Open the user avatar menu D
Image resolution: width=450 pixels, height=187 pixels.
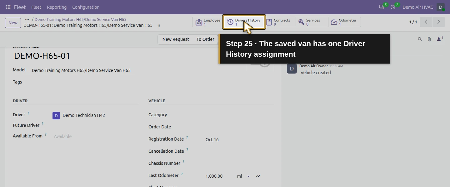point(441,7)
